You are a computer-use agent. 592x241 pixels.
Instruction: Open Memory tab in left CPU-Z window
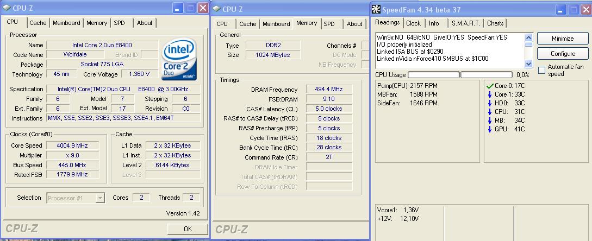tap(97, 23)
